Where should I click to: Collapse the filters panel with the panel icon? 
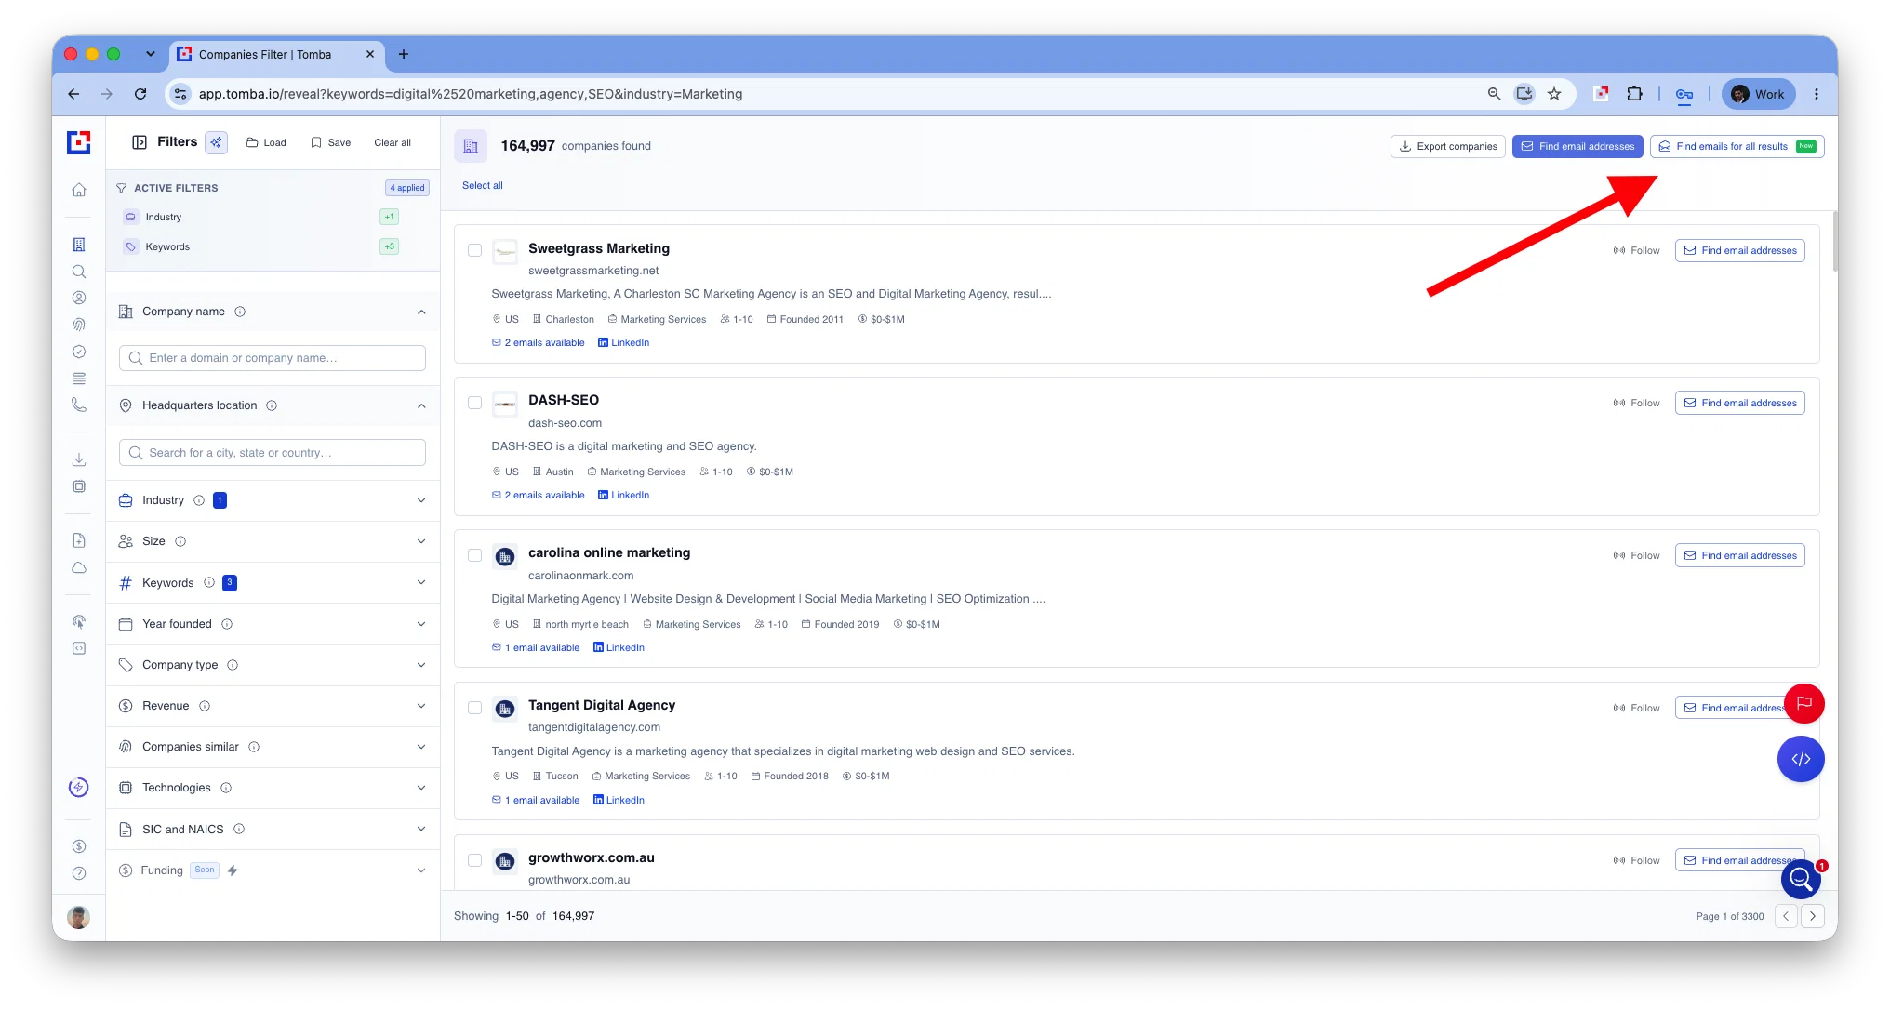(140, 142)
